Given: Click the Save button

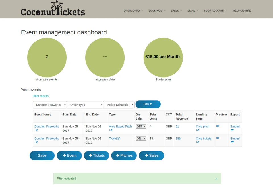Looking at the screenshot, I should [42, 155].
